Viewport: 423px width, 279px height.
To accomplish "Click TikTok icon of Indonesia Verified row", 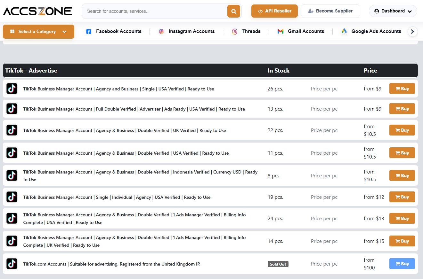I will coord(12,175).
